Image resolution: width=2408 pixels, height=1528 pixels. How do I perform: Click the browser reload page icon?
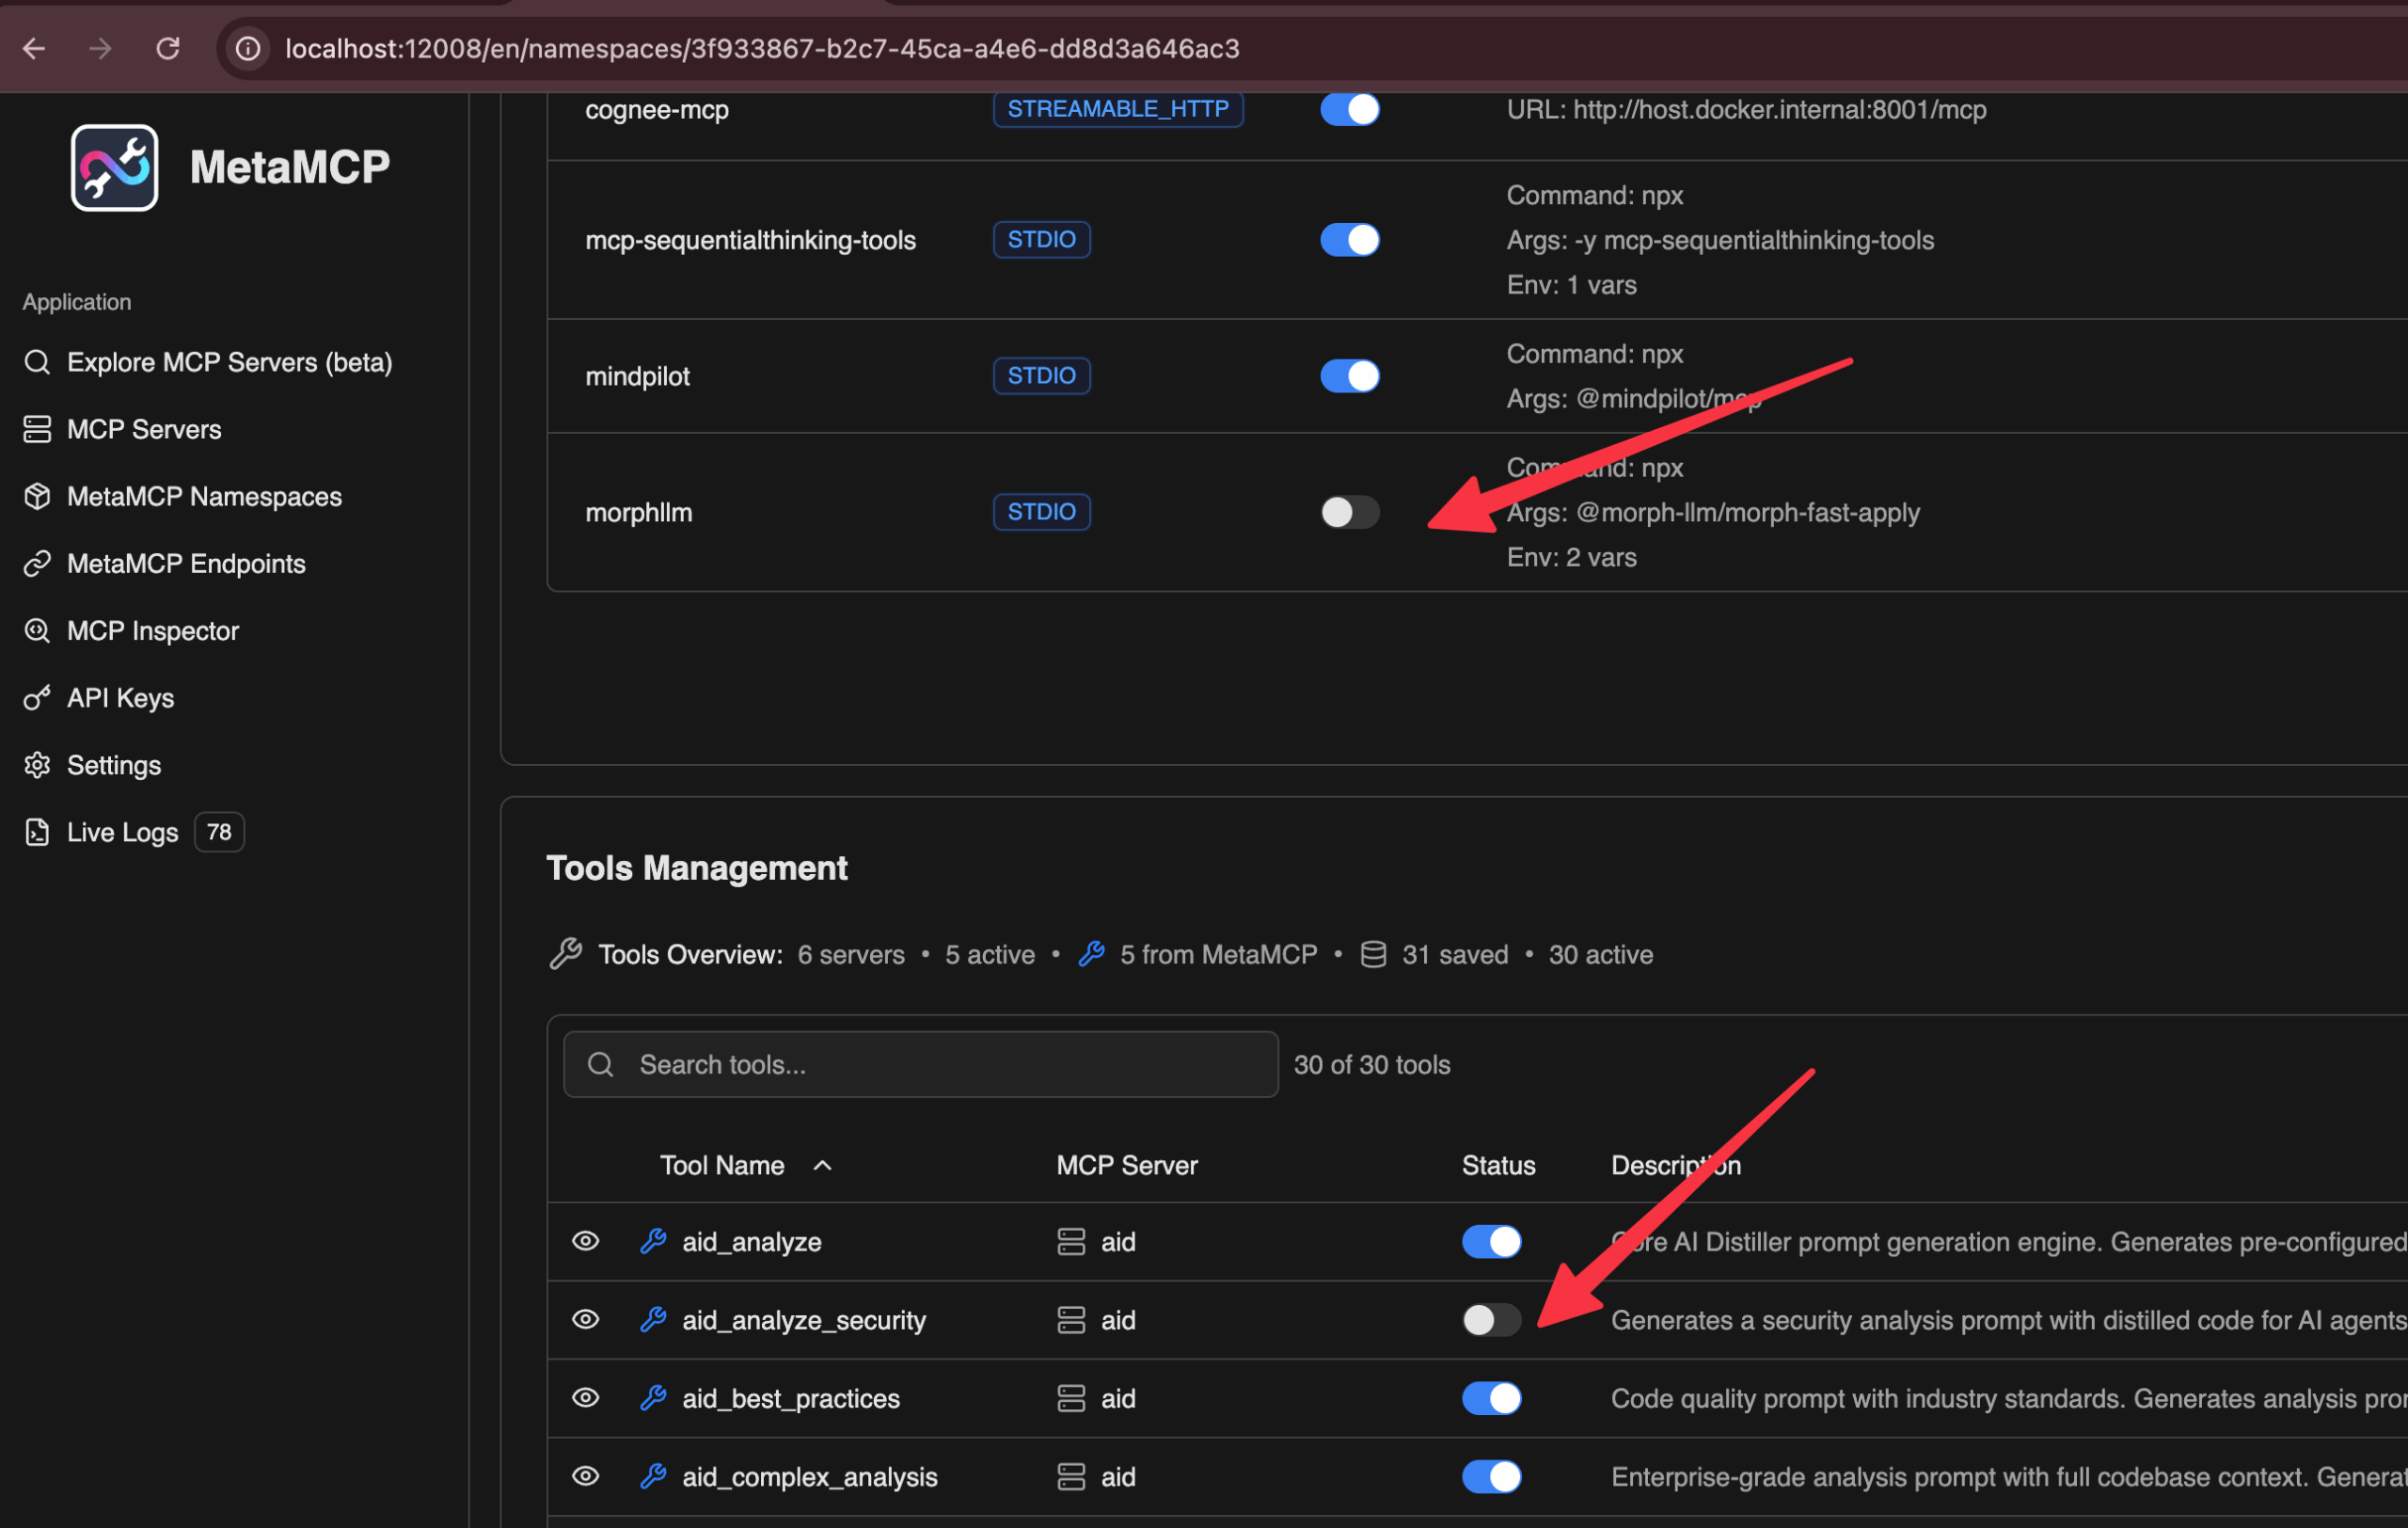point(168,48)
